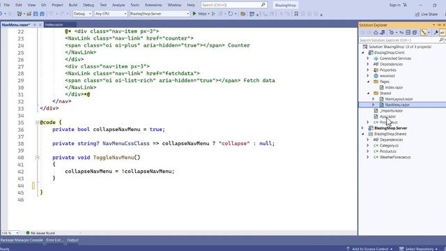Image resolution: width=446 pixels, height=251 pixels.
Task: Select _Imports.razor in Solution Explorer
Action: click(x=391, y=111)
